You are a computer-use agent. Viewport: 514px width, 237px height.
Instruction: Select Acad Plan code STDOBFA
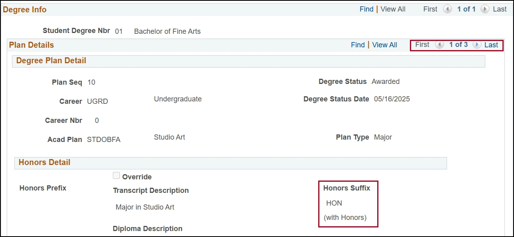coord(104,140)
